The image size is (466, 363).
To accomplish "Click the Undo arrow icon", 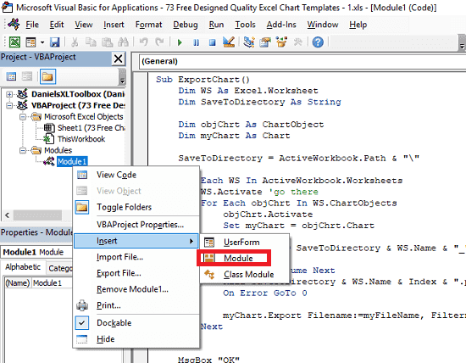I will tap(144, 42).
